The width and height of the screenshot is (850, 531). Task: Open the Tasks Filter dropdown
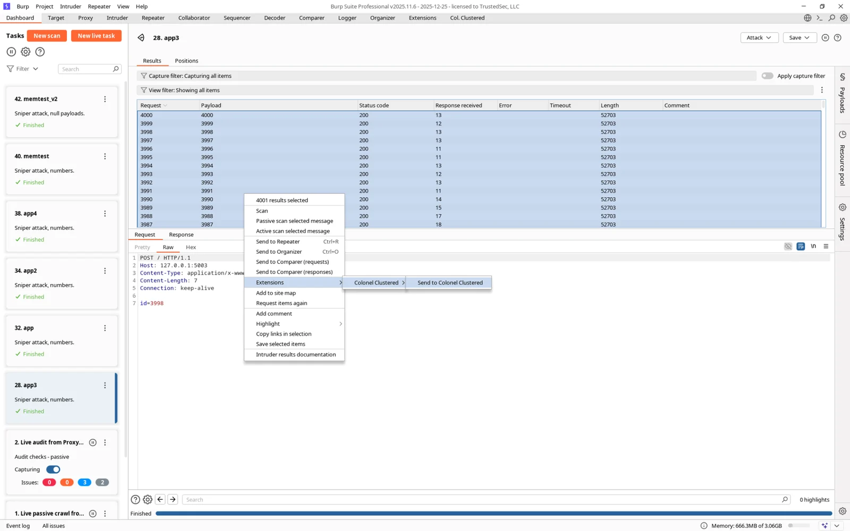coord(23,68)
